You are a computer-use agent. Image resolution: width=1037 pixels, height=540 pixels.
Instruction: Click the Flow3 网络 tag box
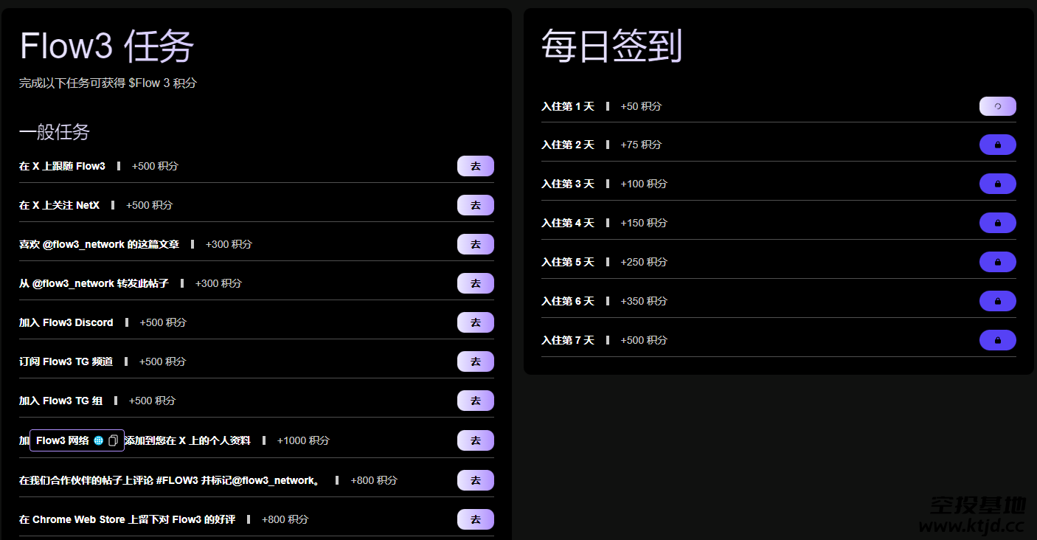coord(77,440)
